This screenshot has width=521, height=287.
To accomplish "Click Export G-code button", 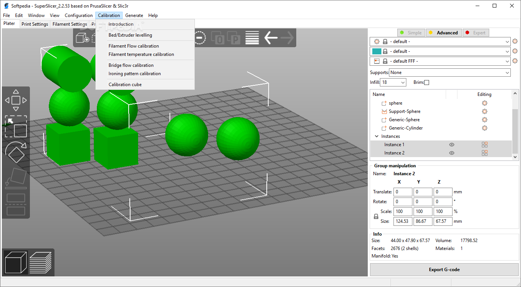I will tap(444, 270).
